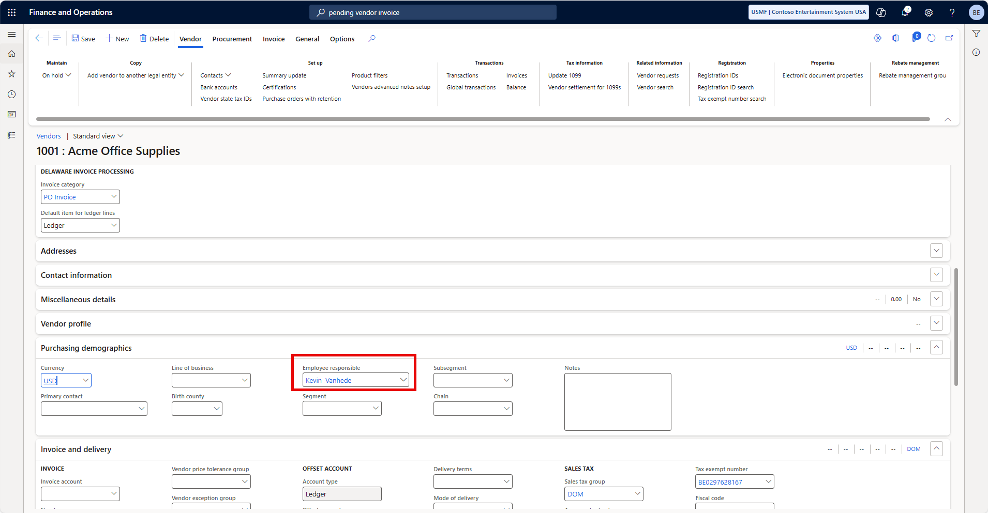This screenshot has height=513, width=988.
Task: Click the Delete button
Action: click(x=154, y=39)
